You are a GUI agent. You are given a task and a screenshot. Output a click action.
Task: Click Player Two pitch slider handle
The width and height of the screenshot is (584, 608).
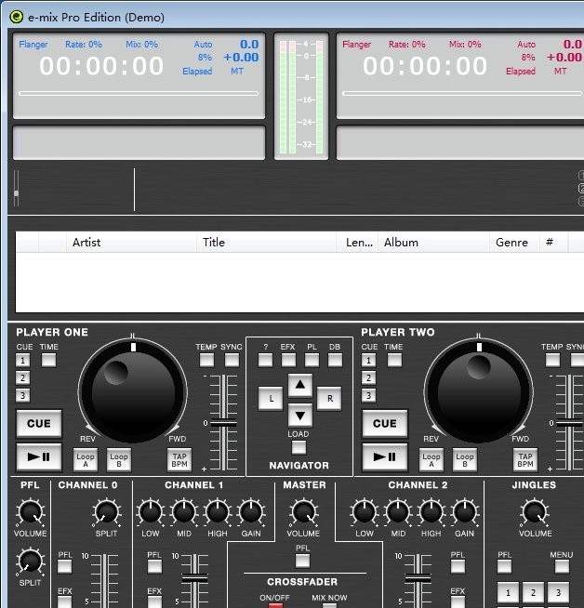569,424
